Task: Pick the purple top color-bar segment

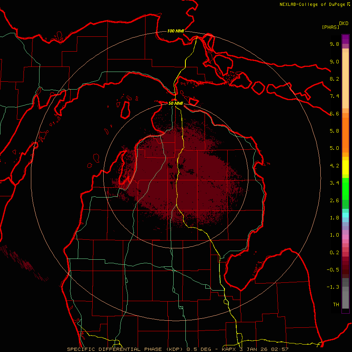Action: 345,39
